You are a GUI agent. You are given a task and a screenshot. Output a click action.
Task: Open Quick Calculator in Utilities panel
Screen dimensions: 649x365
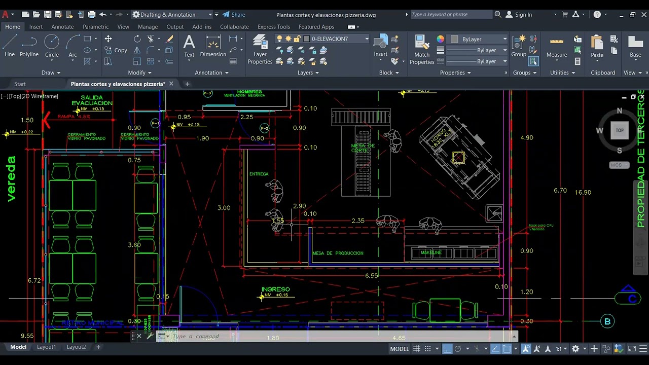coord(578,61)
